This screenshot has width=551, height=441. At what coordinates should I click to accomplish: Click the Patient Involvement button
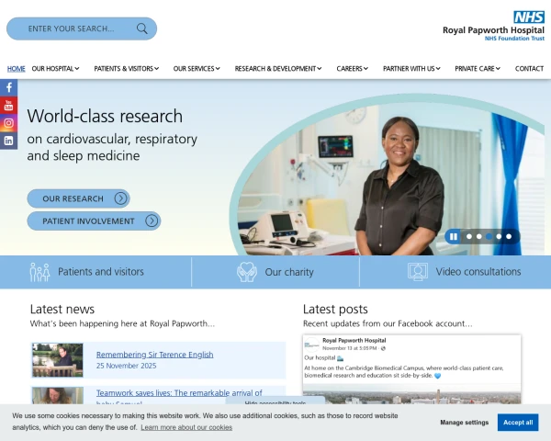click(94, 220)
